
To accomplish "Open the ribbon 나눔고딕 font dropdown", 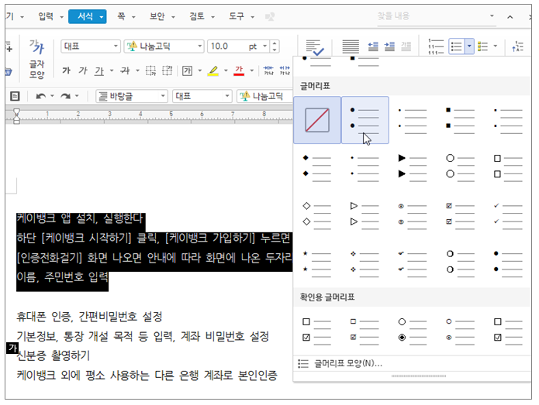I will point(199,46).
